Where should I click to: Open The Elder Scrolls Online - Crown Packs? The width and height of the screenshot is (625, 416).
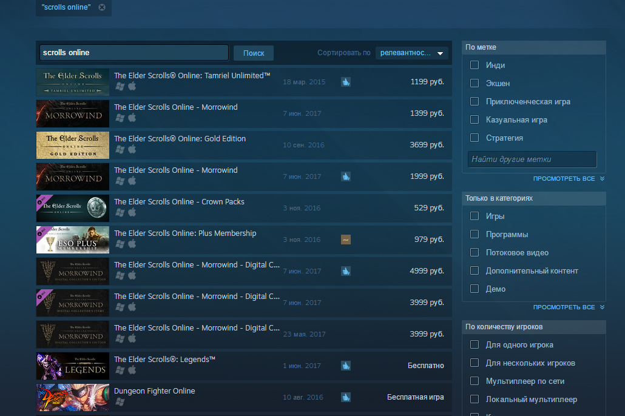point(244,208)
